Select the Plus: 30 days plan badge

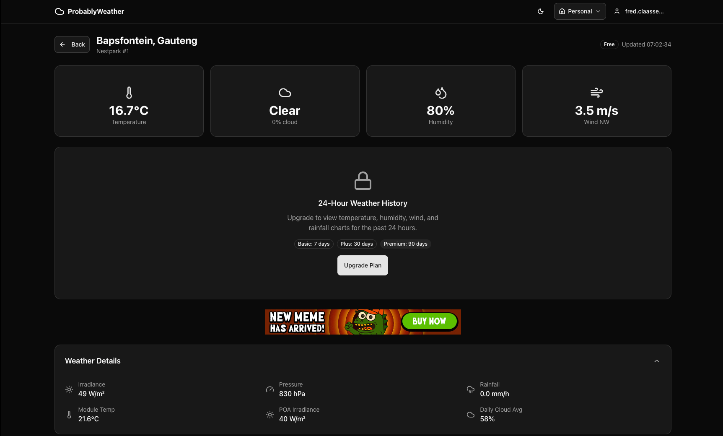[x=357, y=244]
